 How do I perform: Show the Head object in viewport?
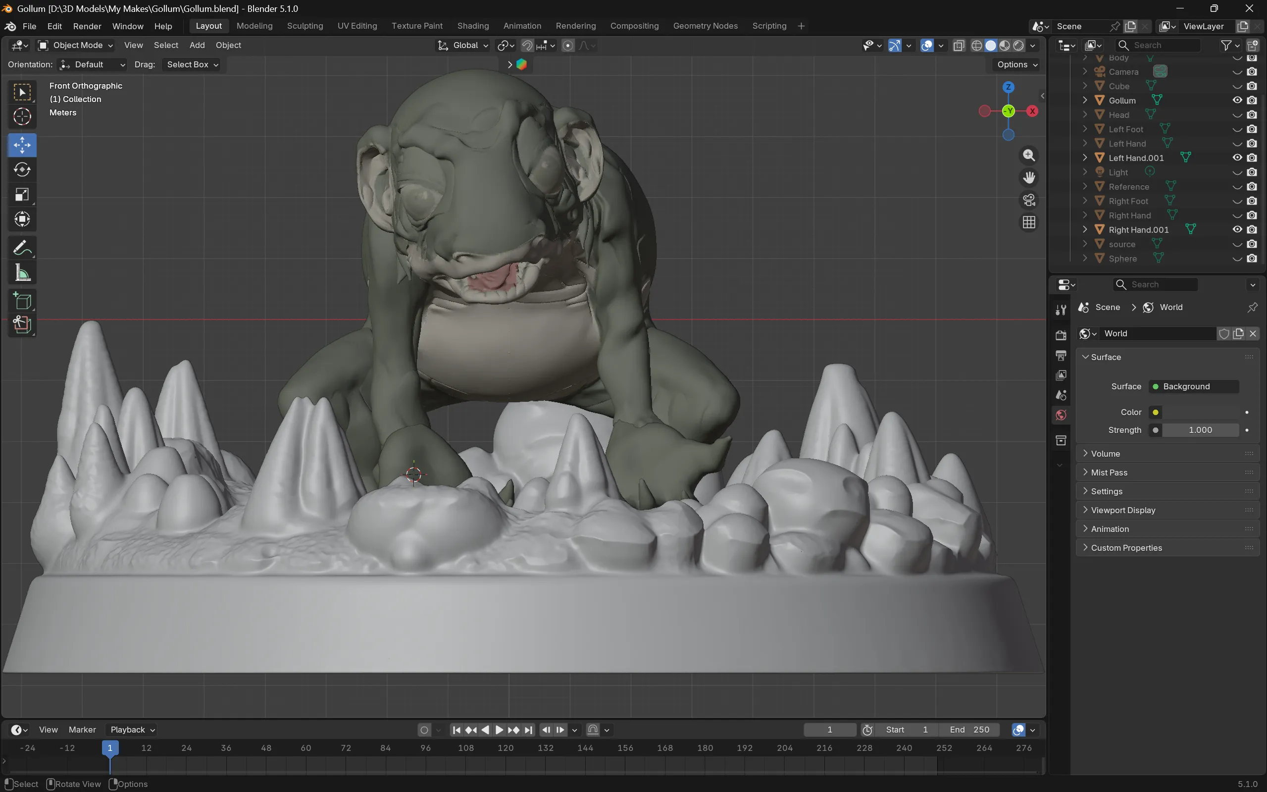pyautogui.click(x=1237, y=115)
